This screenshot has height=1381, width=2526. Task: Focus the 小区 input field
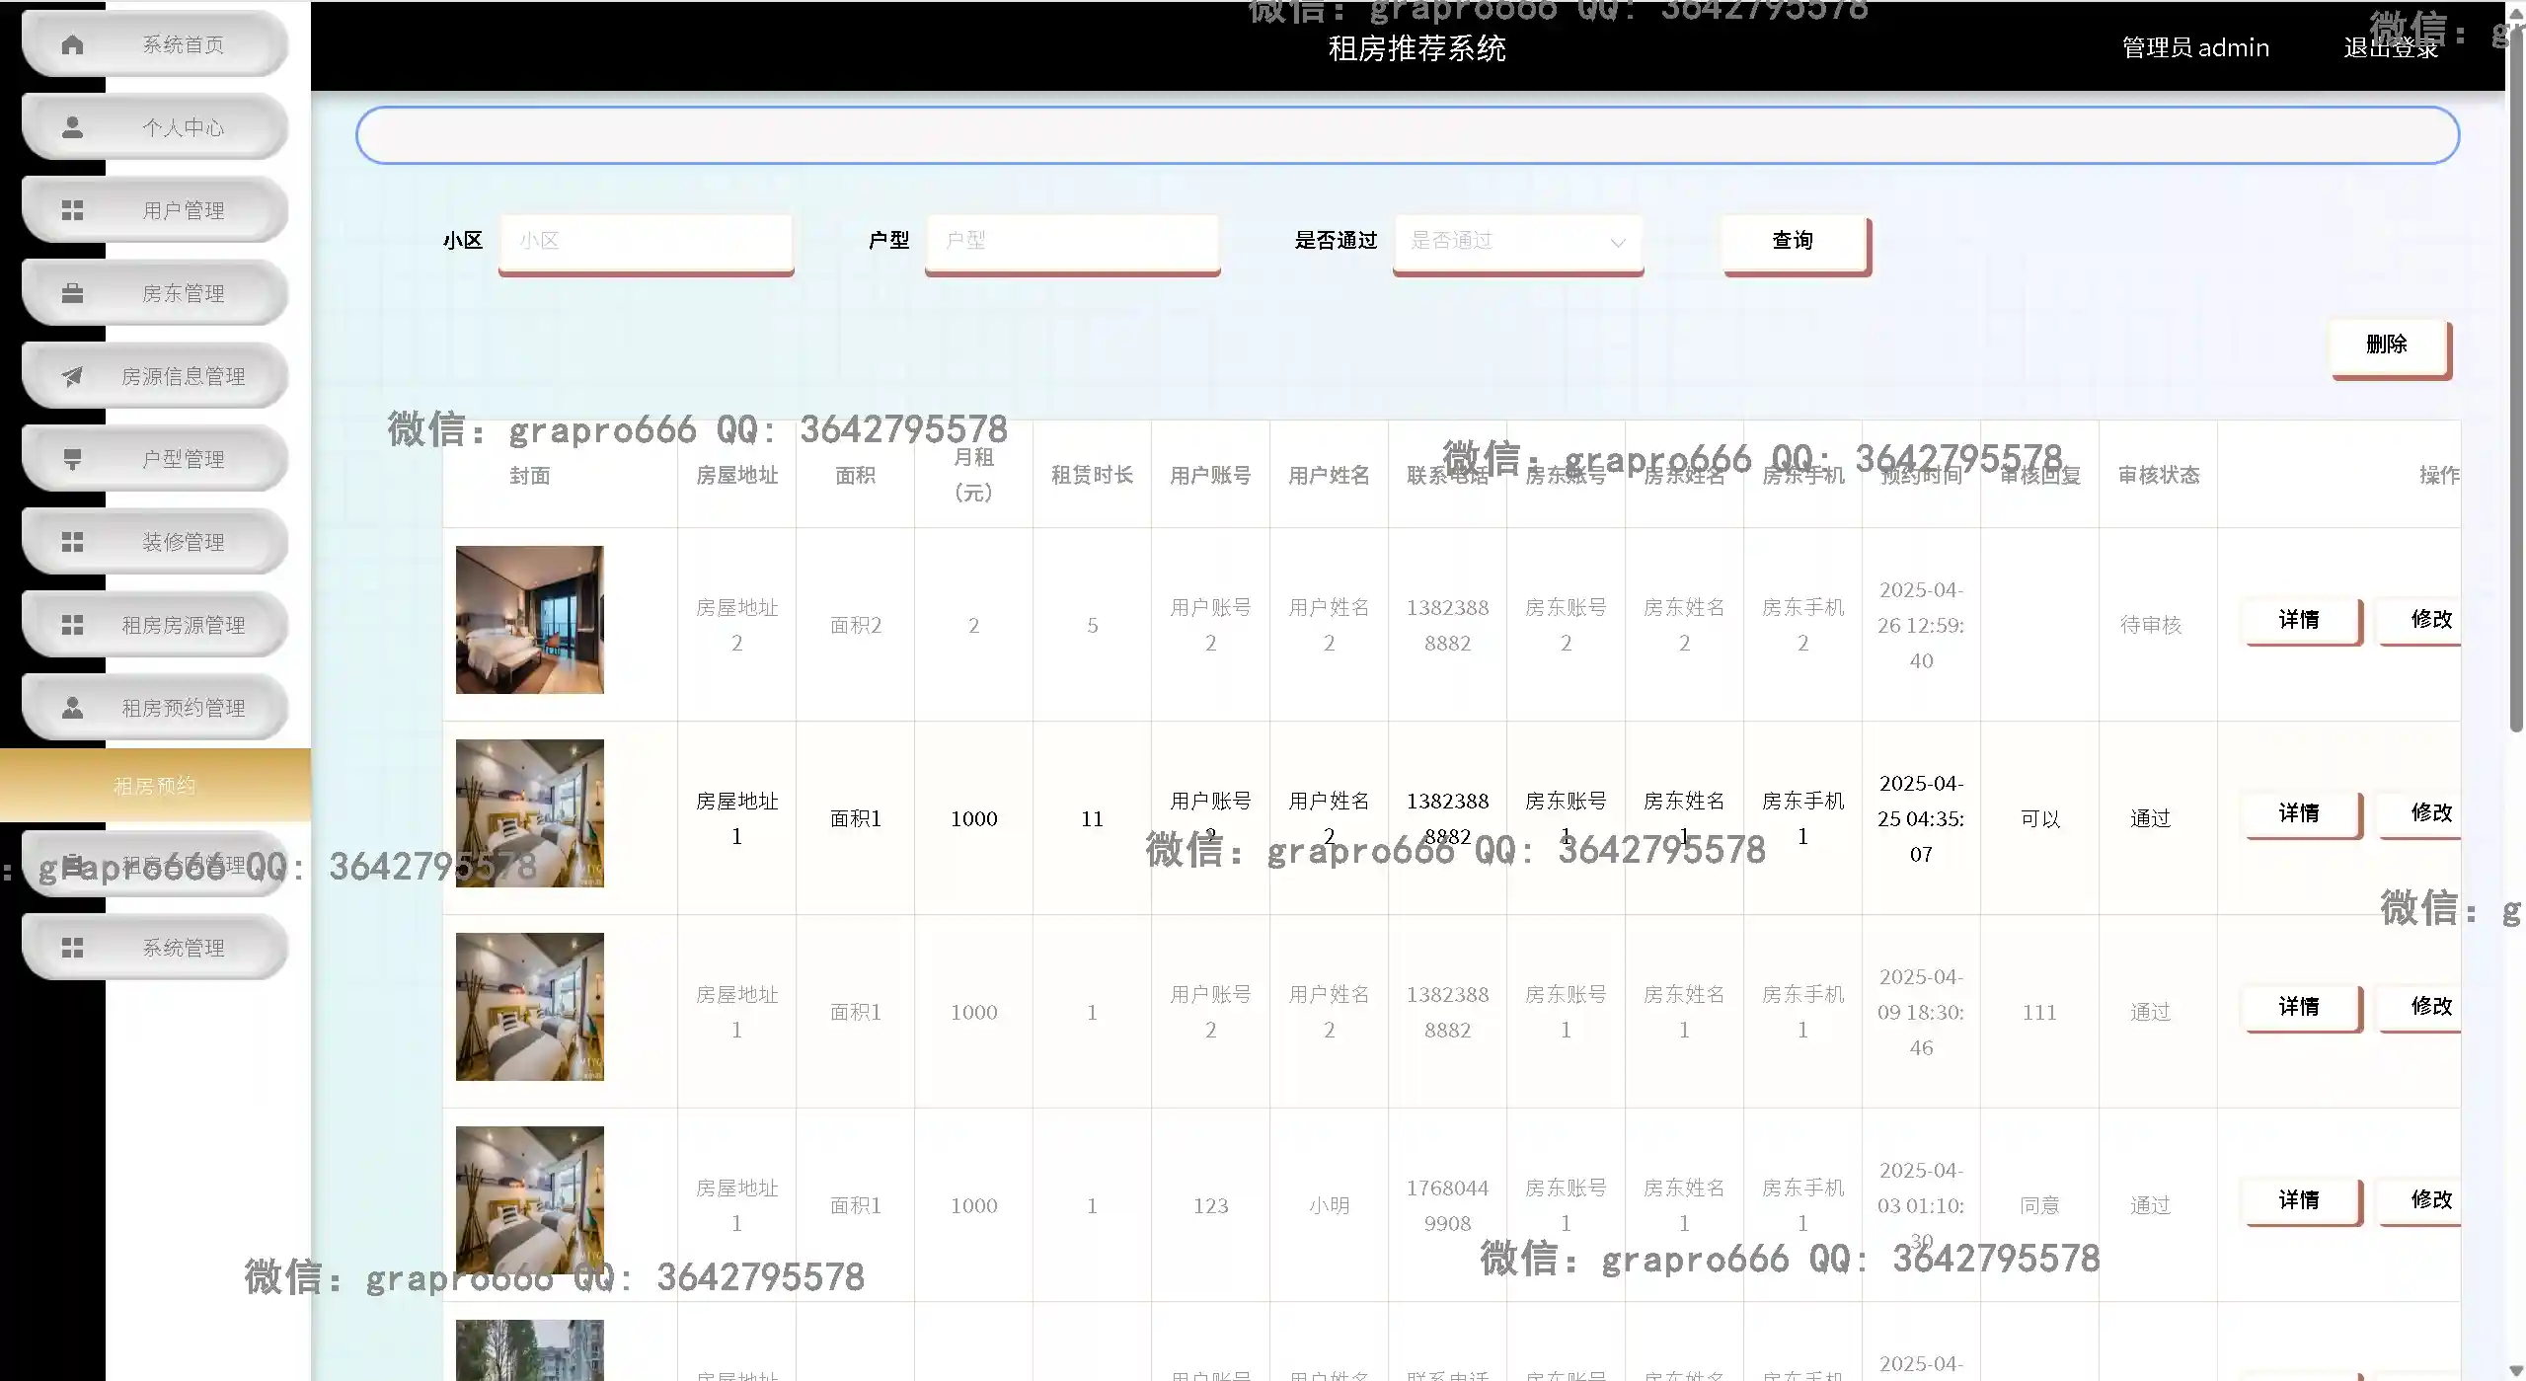point(646,241)
